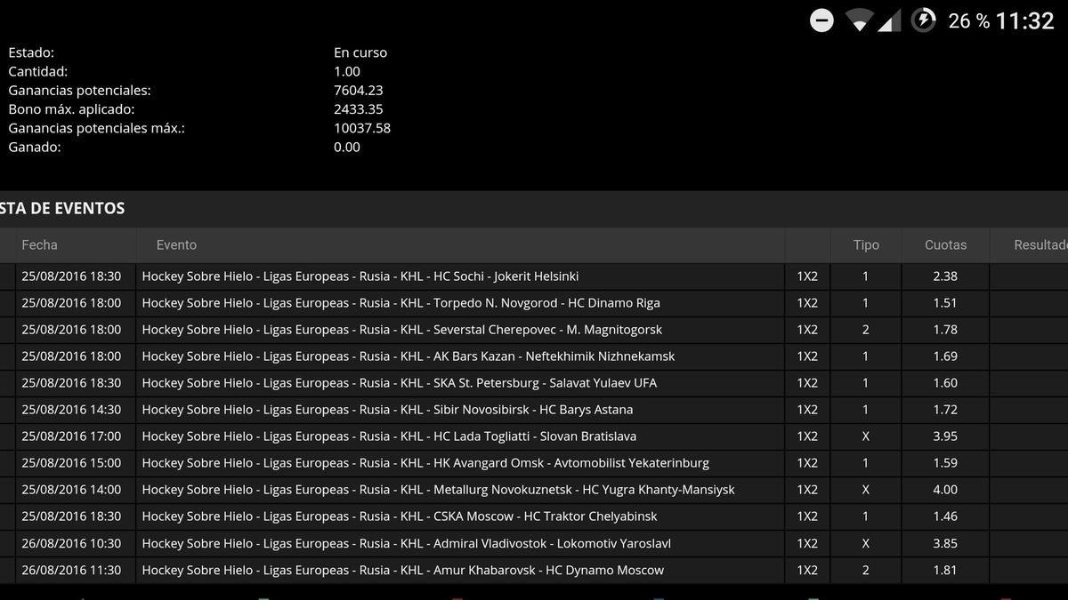Click the 1.59 odds value
The width and height of the screenshot is (1068, 600).
[x=945, y=463]
